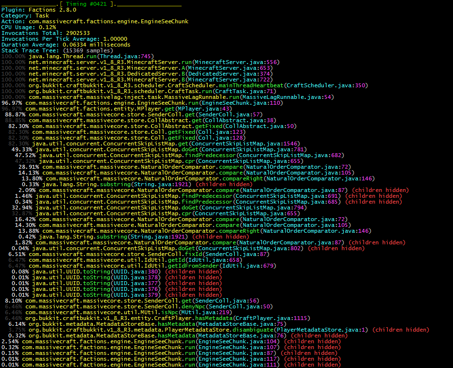Click the CraftPlayer.hasMetadata row
453x368 pixels.
click(158, 318)
